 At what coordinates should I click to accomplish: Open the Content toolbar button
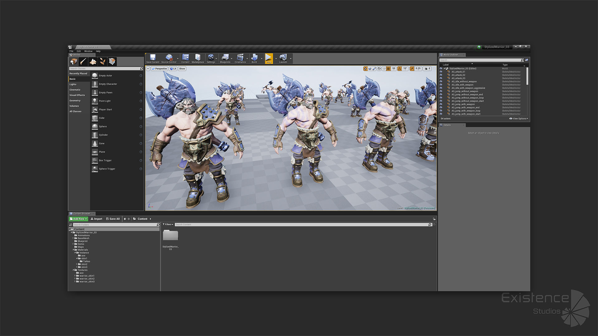185,58
